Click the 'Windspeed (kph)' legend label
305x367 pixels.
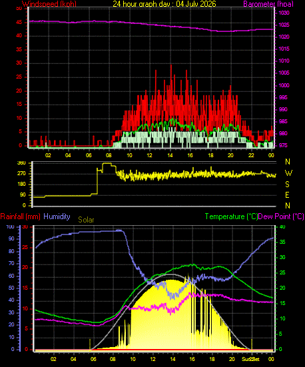[49, 4]
